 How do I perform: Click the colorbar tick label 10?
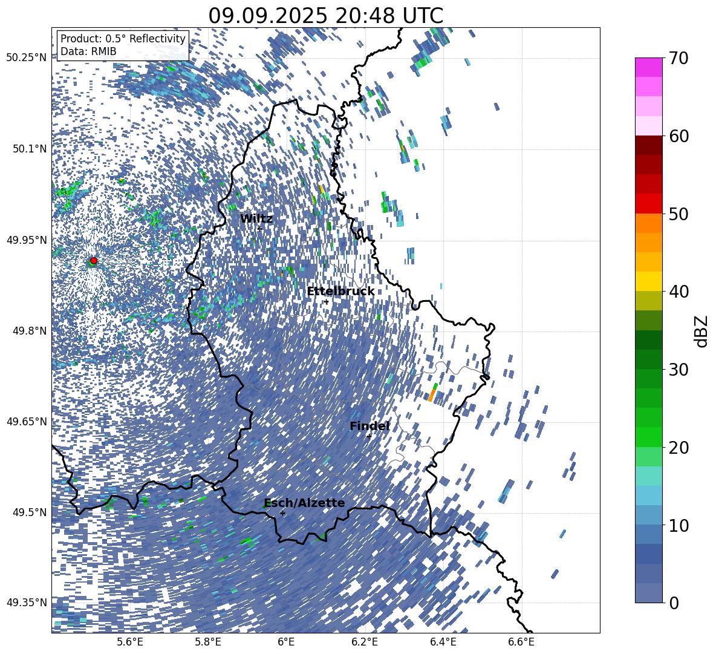(x=679, y=525)
